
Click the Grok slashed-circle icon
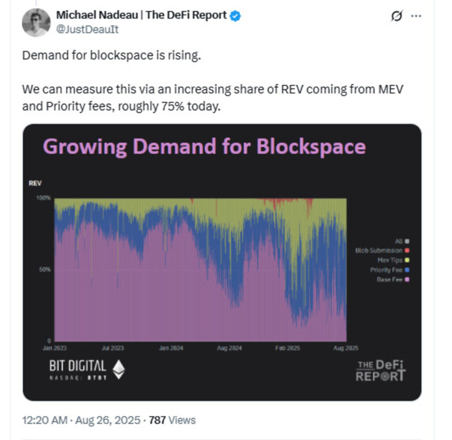[x=397, y=16]
